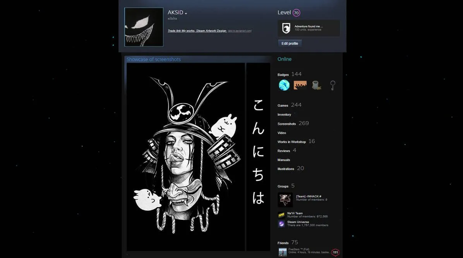
Task: Open the Illustrations 20 link
Action: (x=291, y=168)
